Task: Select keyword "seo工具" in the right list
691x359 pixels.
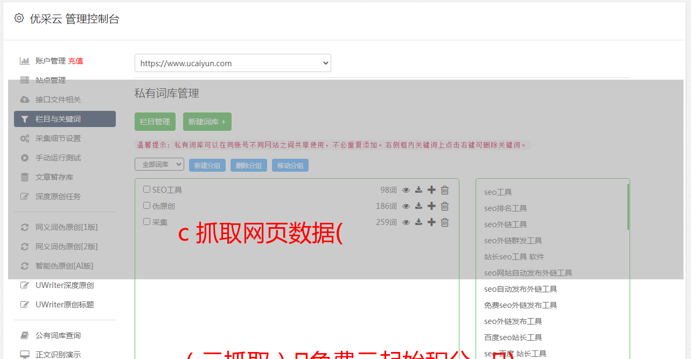Action: point(498,192)
